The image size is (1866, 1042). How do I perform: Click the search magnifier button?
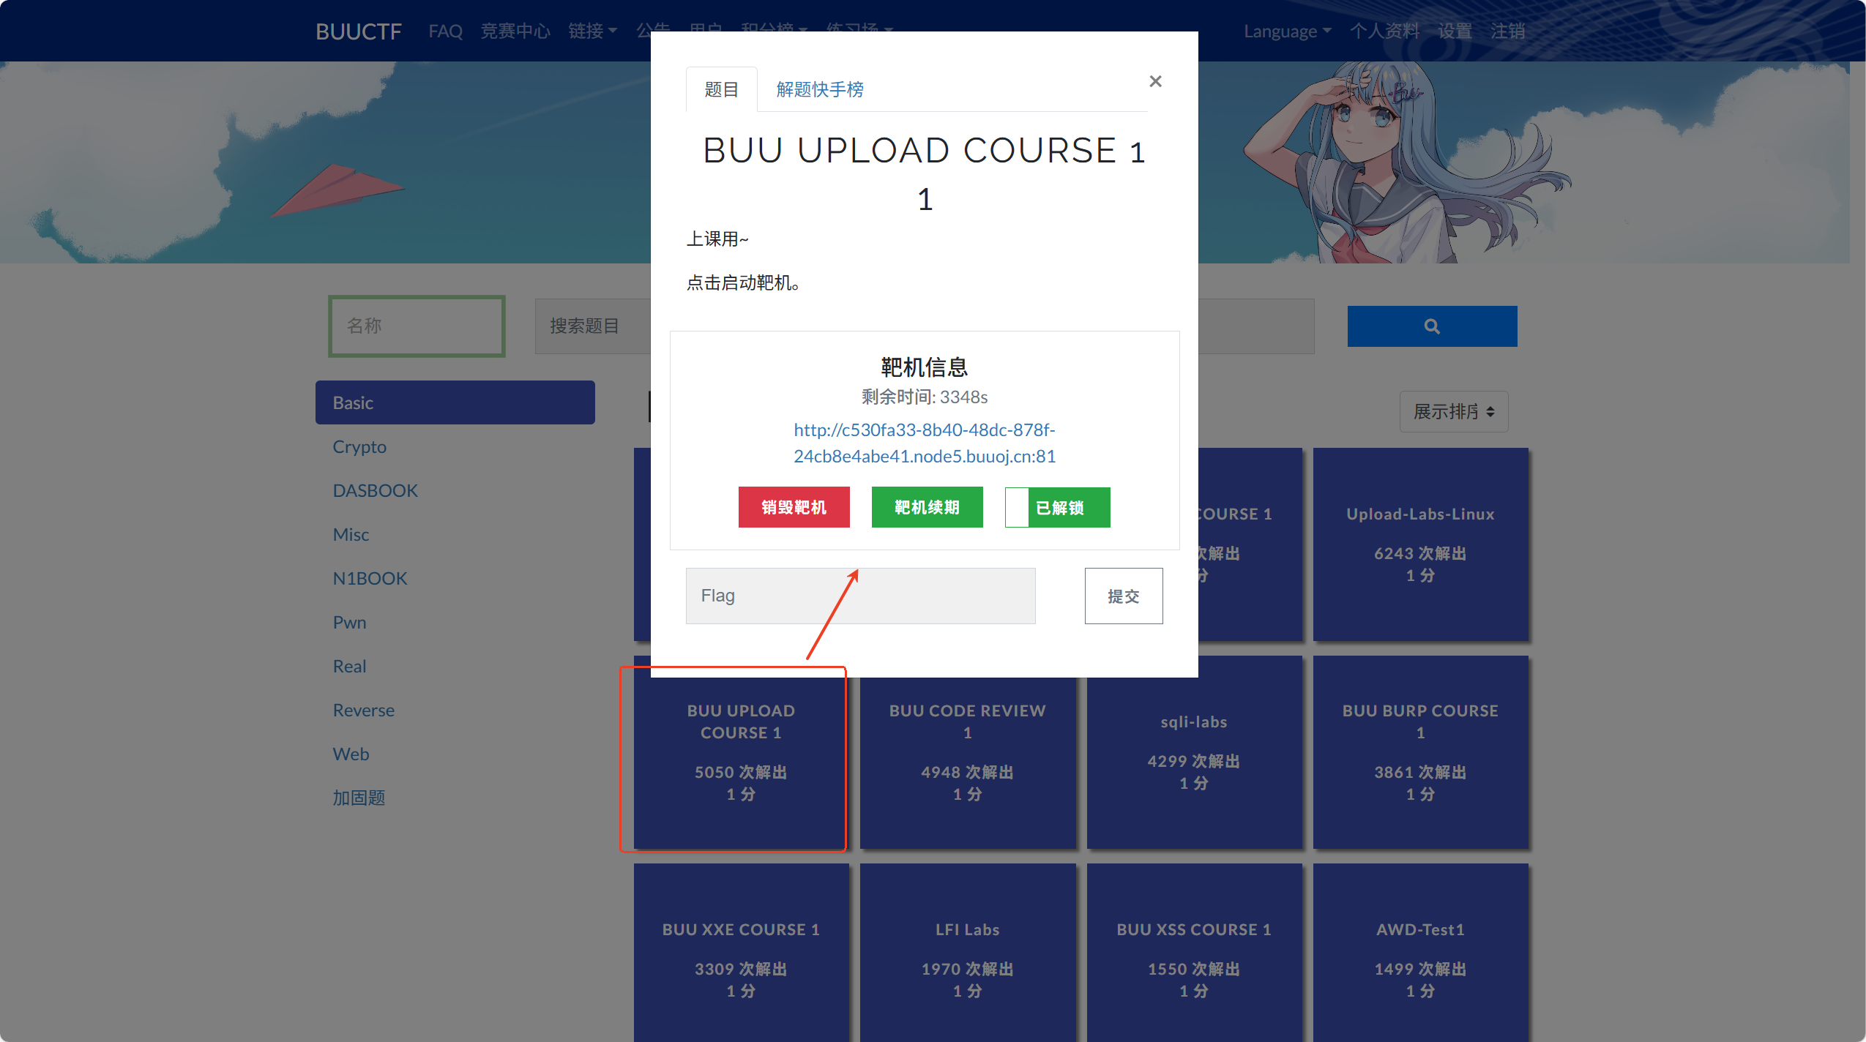click(1431, 326)
